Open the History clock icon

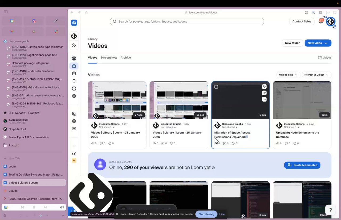click(x=74, y=88)
